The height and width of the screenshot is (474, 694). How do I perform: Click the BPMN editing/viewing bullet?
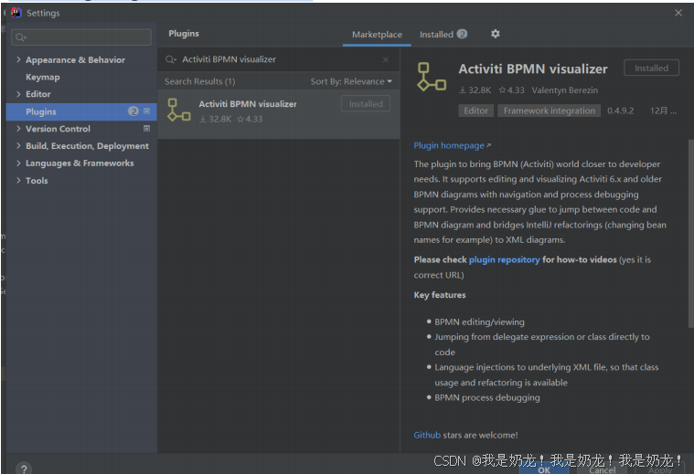[479, 321]
